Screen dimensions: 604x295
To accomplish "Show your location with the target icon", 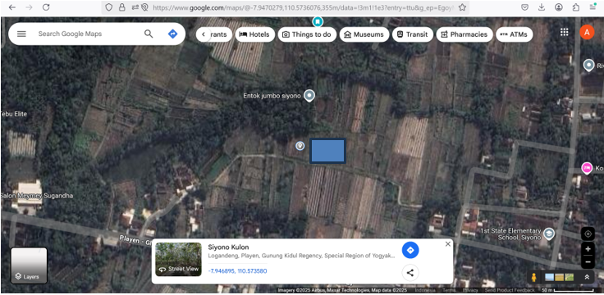I will [588, 234].
